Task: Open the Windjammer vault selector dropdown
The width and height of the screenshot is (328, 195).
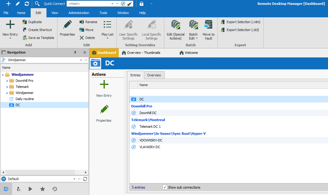Action: (x=81, y=60)
